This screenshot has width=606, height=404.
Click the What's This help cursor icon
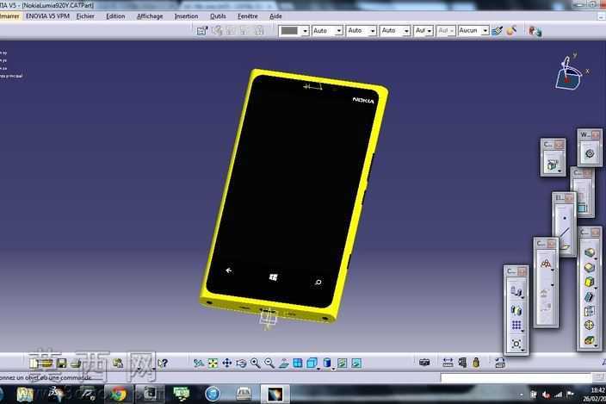[x=163, y=363]
